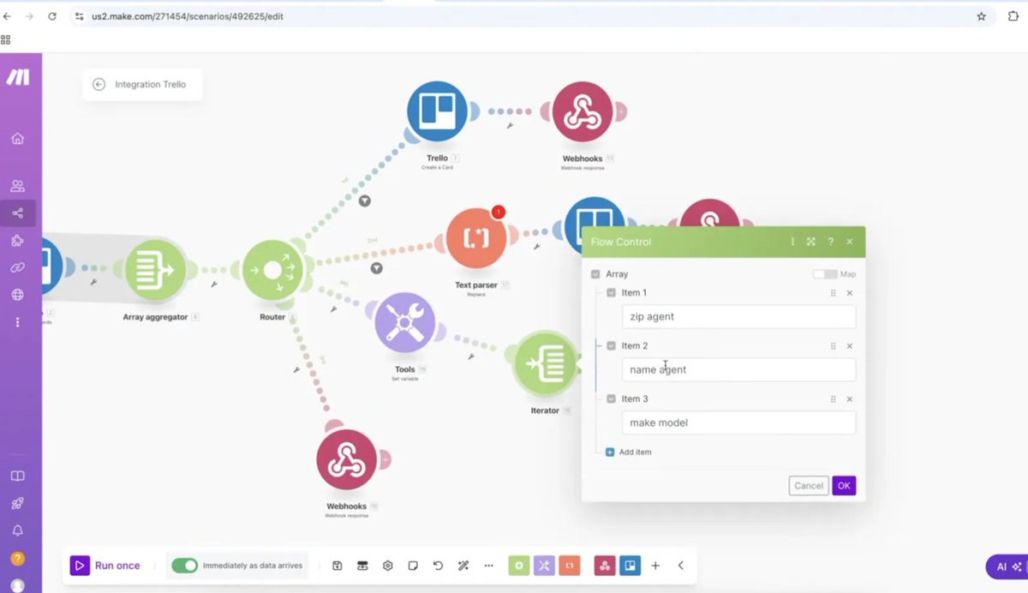Image resolution: width=1028 pixels, height=593 pixels.
Task: Remove Item 2 with its X
Action: (850, 346)
